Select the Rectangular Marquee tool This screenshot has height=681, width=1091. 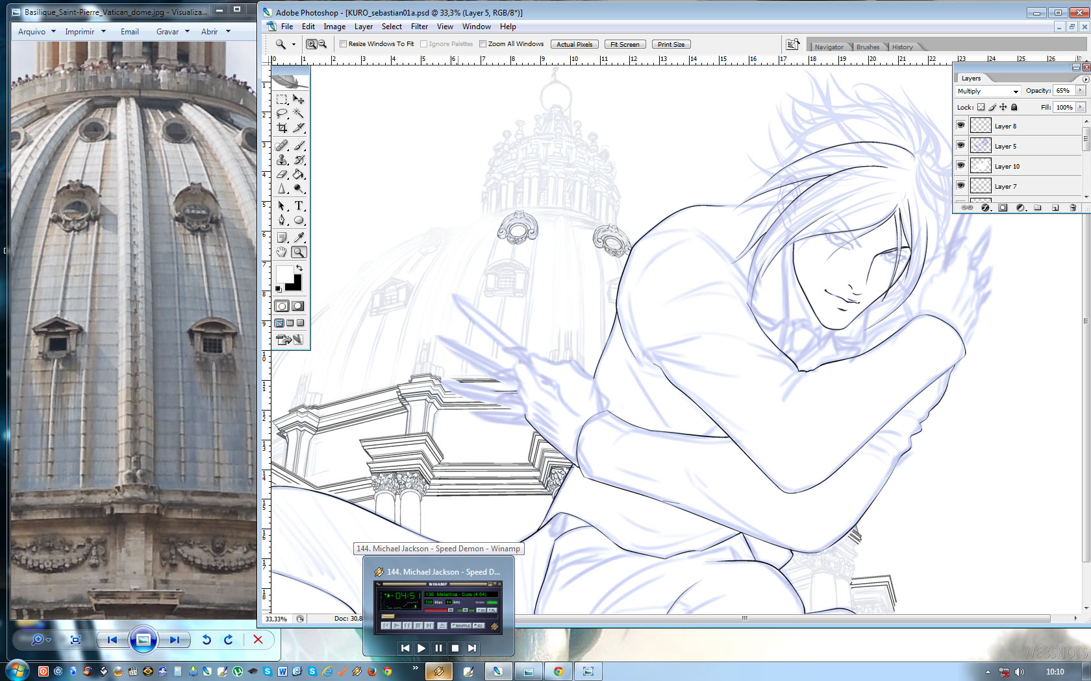click(x=282, y=99)
